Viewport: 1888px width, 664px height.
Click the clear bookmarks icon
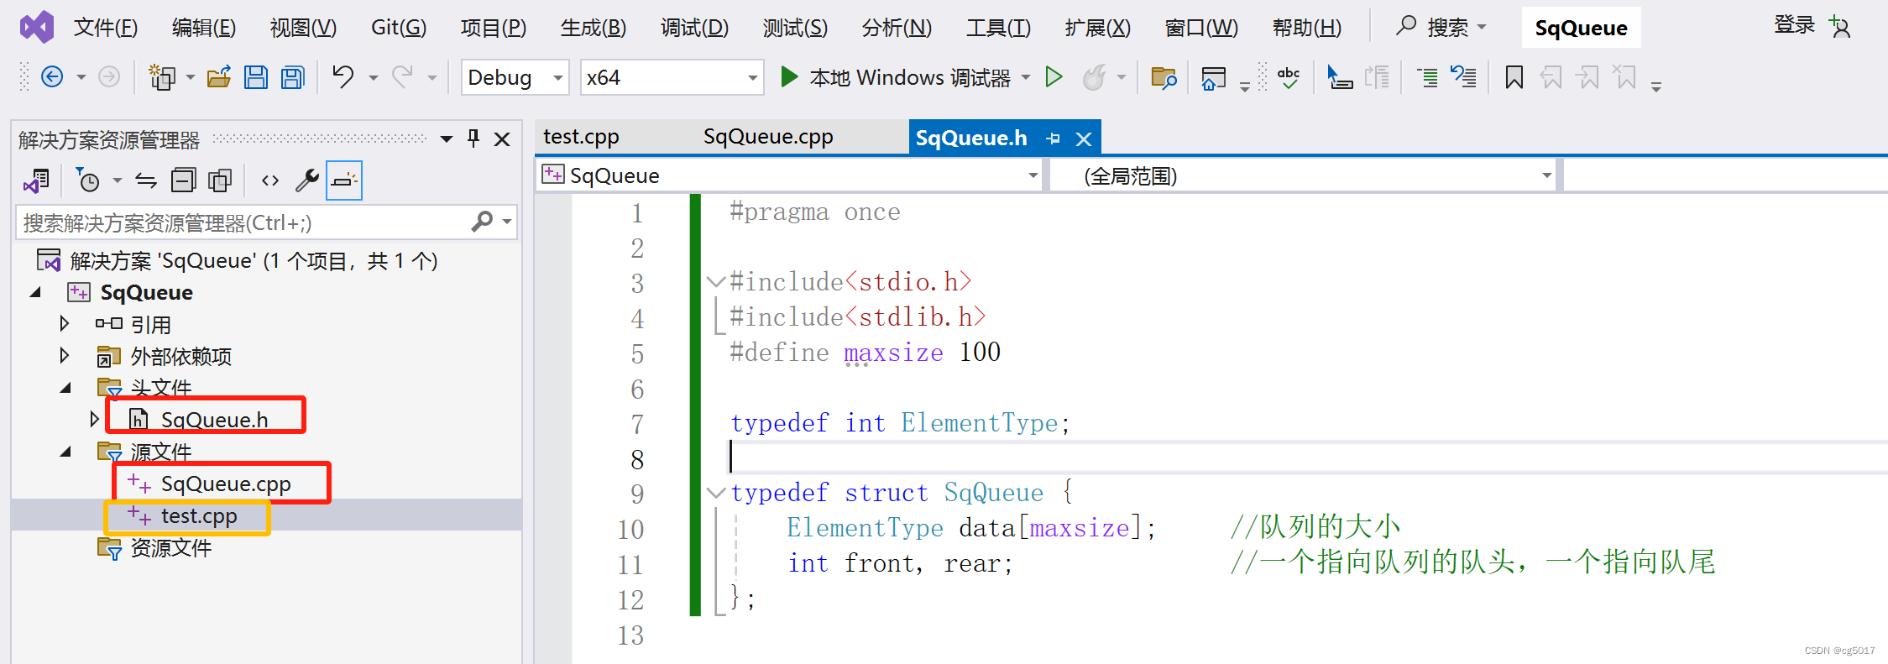[x=1625, y=77]
